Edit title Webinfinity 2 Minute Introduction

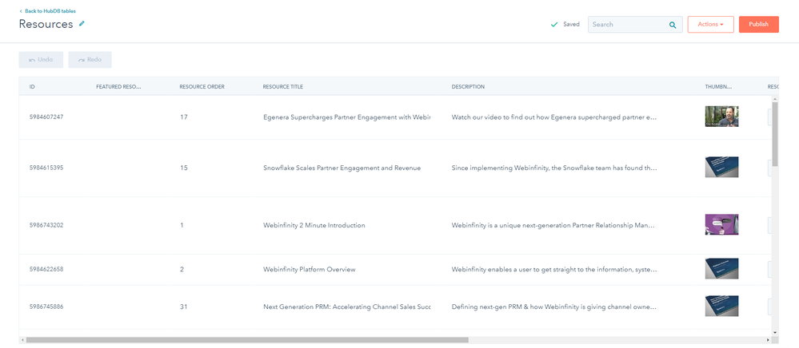(314, 225)
